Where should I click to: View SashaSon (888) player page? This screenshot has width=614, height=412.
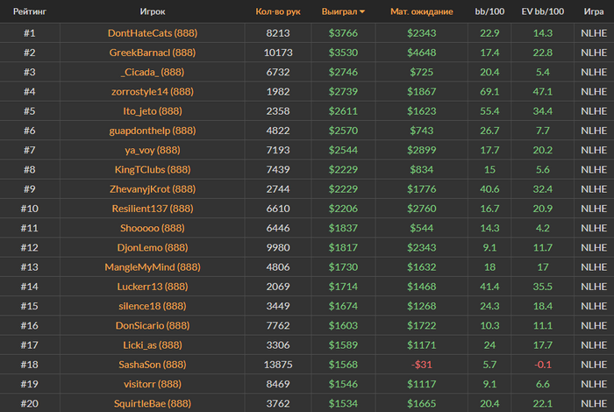[153, 365]
